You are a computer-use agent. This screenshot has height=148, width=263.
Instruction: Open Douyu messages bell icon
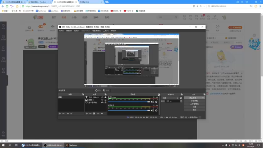[208, 16]
